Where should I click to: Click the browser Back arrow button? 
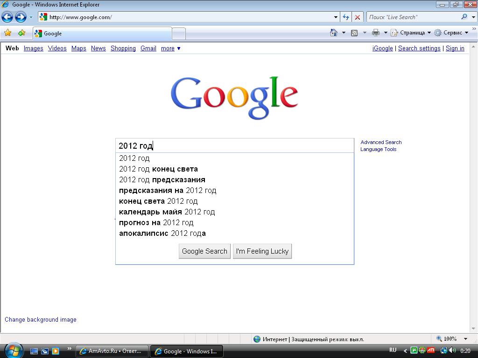[x=7, y=17]
